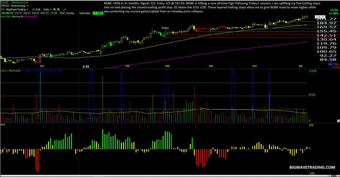Click the BOP indicator label
Viewport: 340px width, 177px height.
tap(3, 125)
